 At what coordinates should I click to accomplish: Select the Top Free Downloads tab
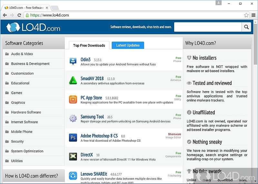89,45
